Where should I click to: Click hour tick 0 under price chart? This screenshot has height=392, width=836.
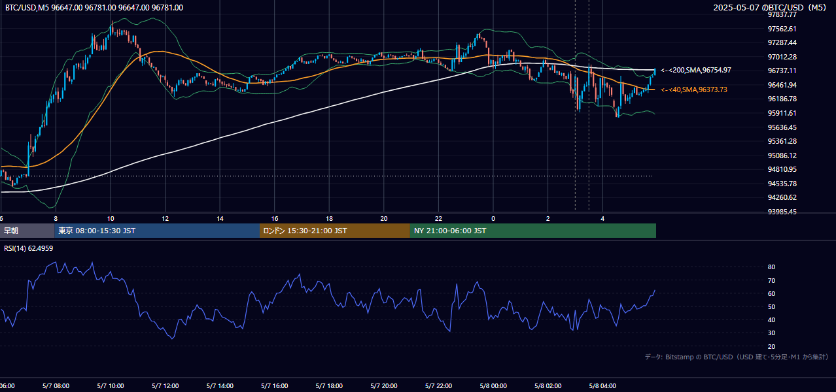coord(493,218)
